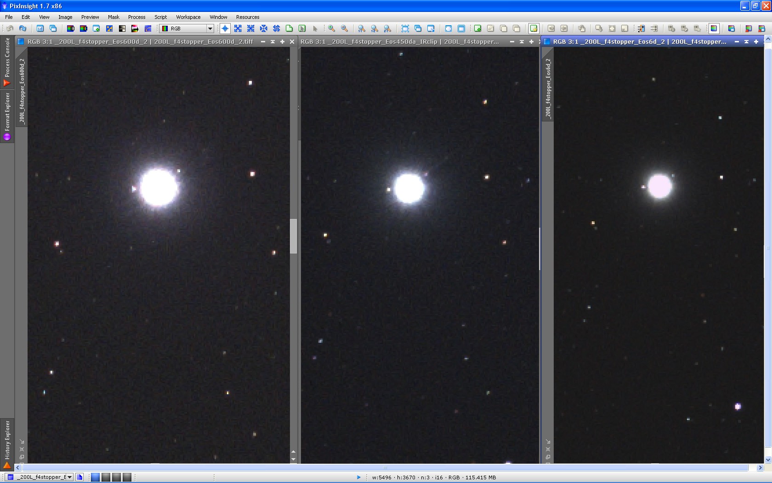This screenshot has width=772, height=483.
Task: Toggle the highlighted color preview toolbar button
Action: click(714, 29)
